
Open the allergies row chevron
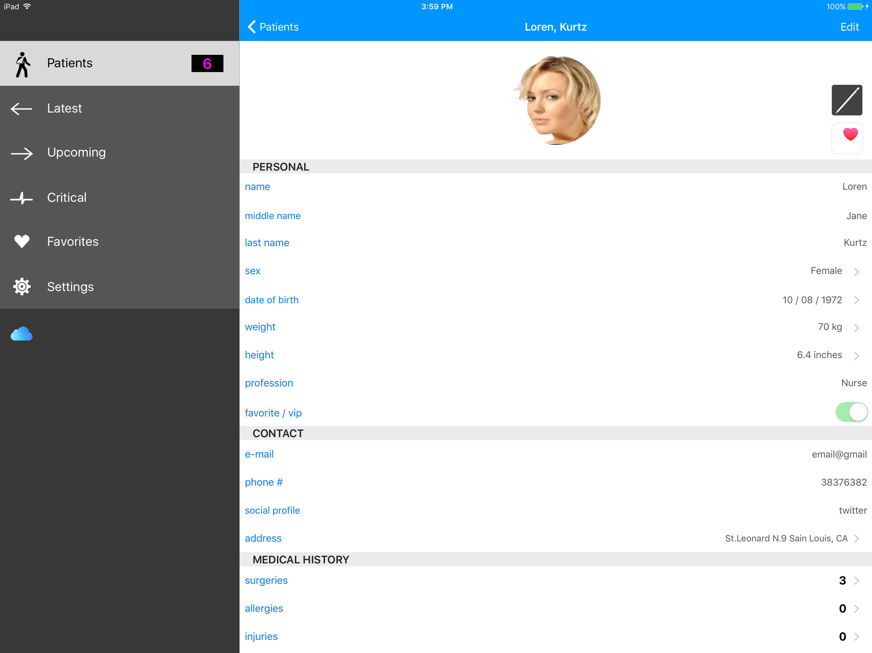[856, 608]
